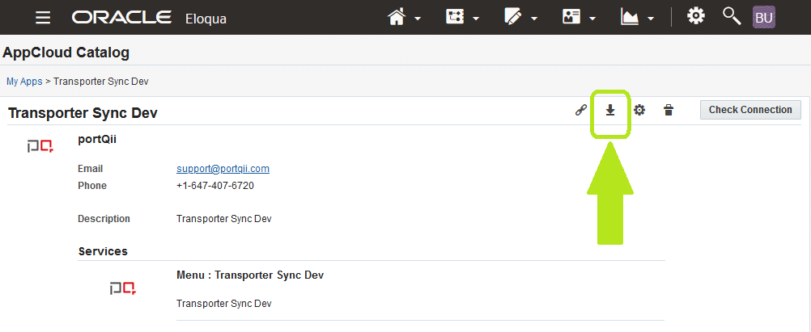Delete app using trash icon

(x=669, y=110)
